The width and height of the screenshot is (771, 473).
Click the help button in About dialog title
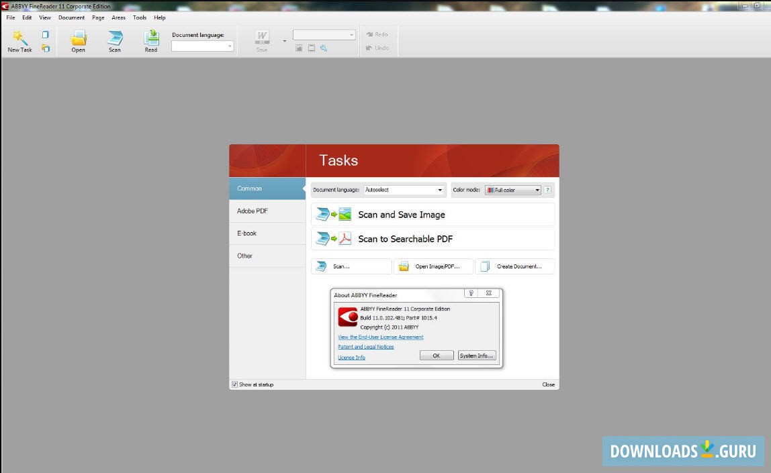471,293
